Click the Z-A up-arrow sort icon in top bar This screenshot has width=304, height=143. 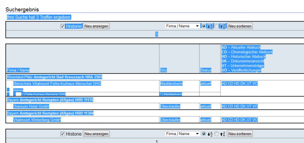click(223, 26)
